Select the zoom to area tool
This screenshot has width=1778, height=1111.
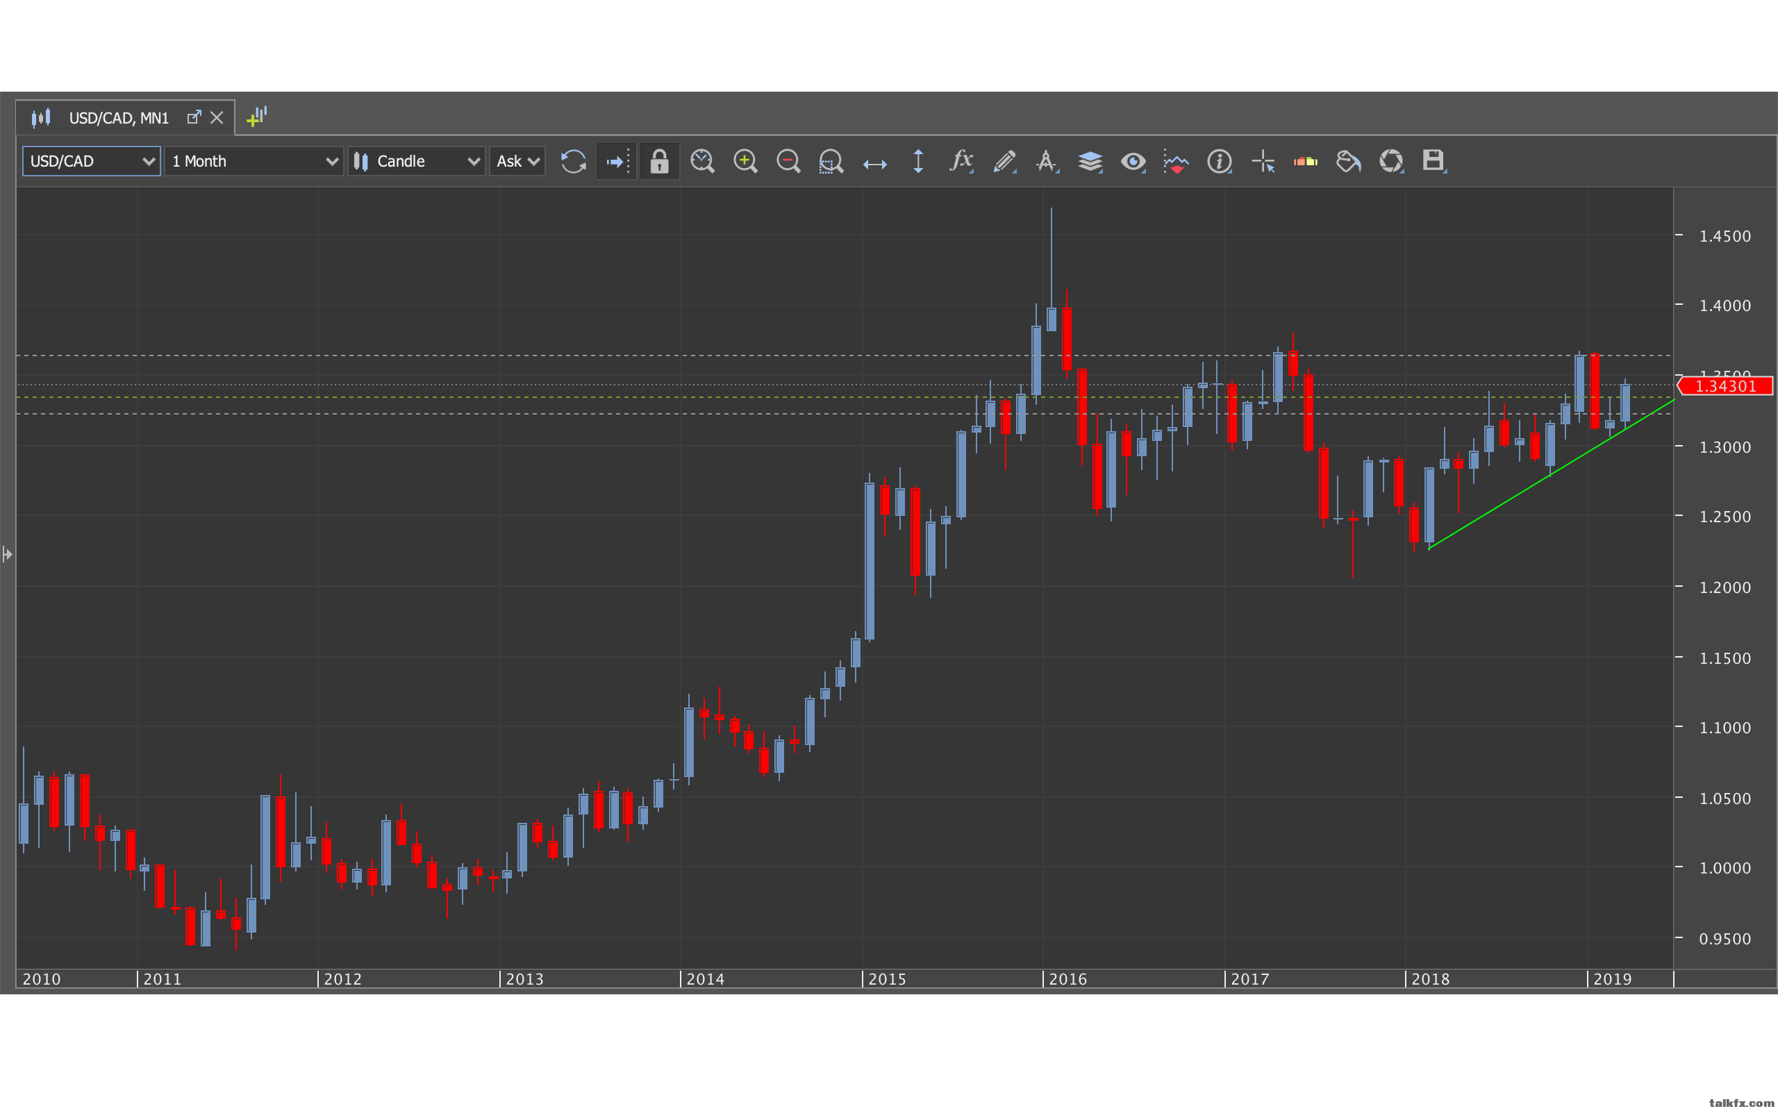(831, 161)
